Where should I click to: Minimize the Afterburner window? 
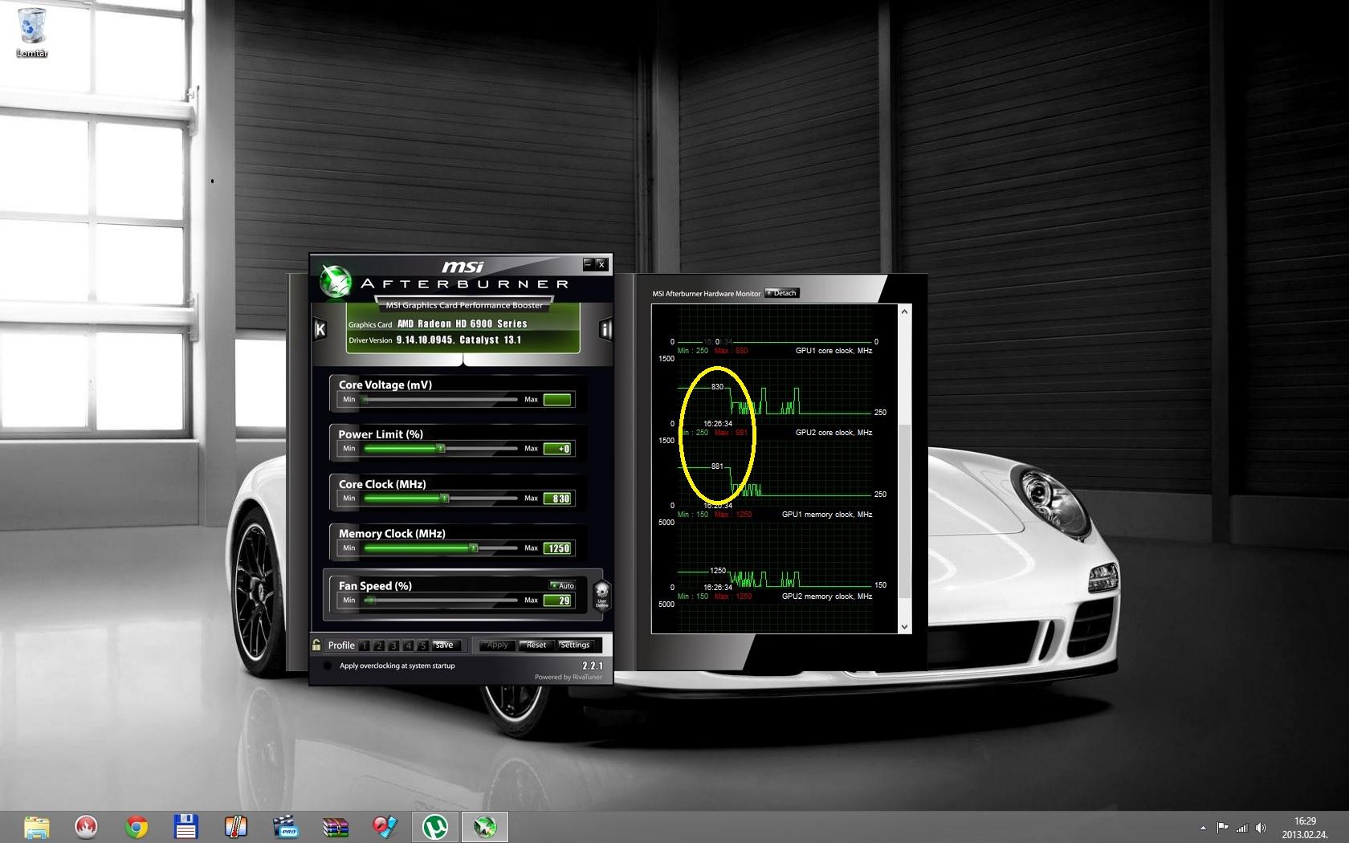[588, 263]
